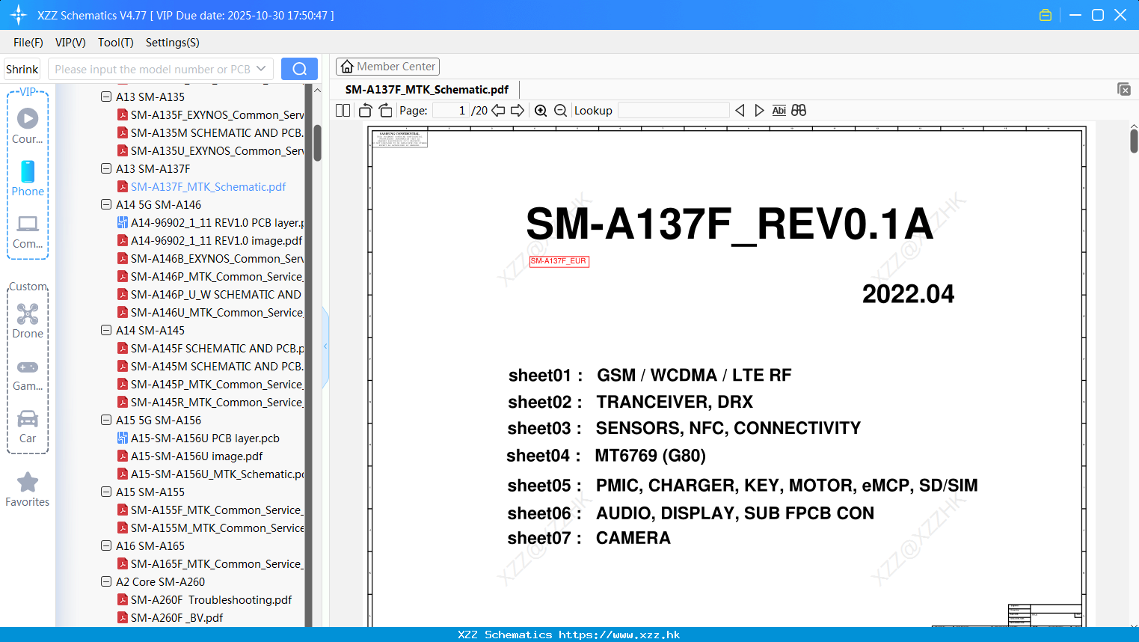Open A15-SM-A156U image.pdf
Viewport: 1139px width, 642px height.
click(197, 456)
